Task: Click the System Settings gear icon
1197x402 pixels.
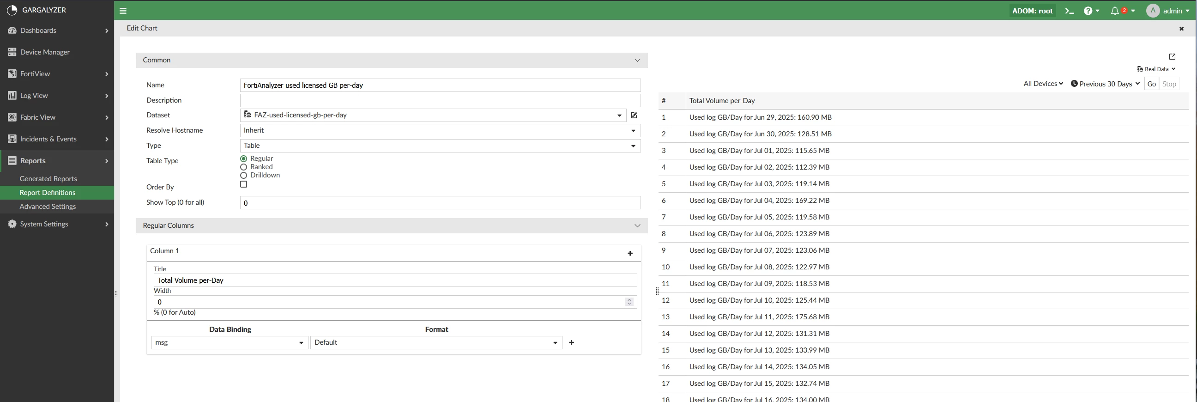Action: (12, 224)
